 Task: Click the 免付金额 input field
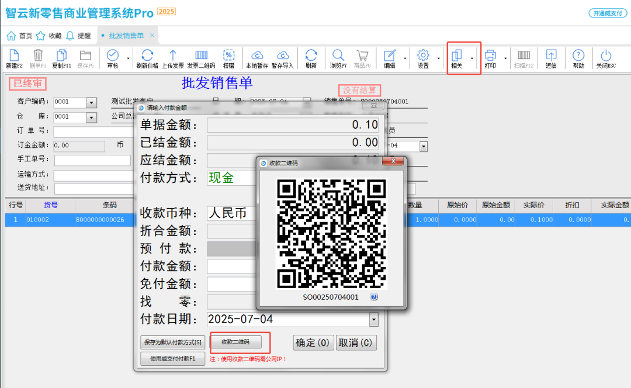(x=231, y=284)
